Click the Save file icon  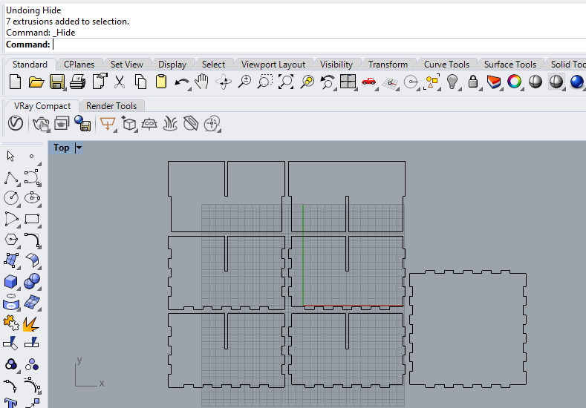(56, 82)
